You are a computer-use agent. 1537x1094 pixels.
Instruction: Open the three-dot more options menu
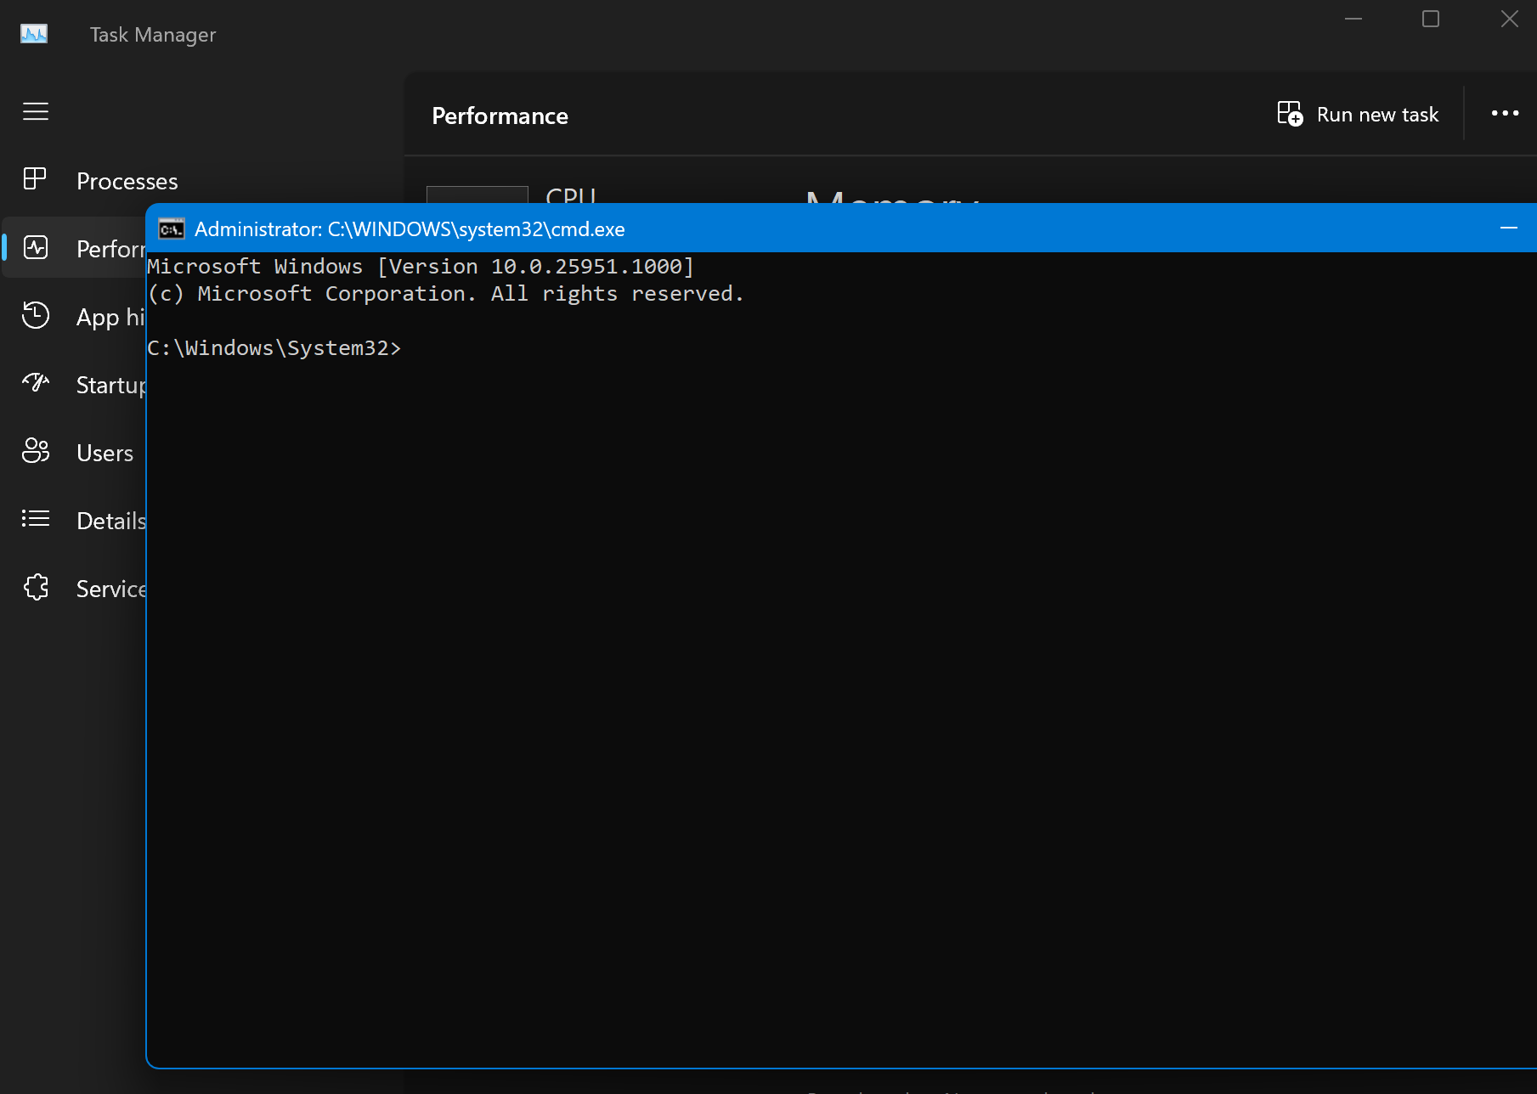click(1505, 114)
